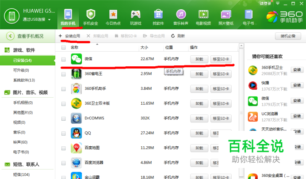Check the box for 360卫士双卡版
The width and height of the screenshot is (306, 179).
pyautogui.click(x=63, y=104)
